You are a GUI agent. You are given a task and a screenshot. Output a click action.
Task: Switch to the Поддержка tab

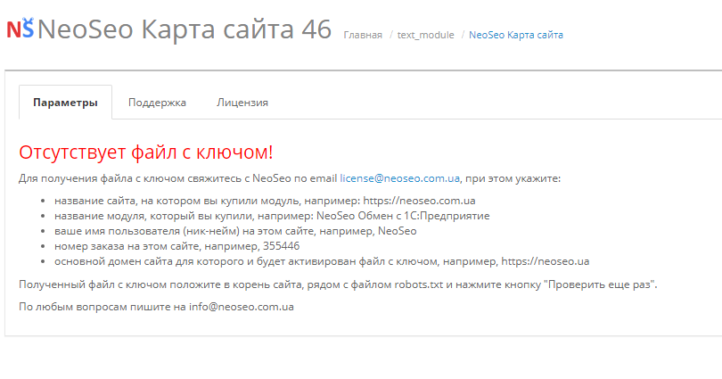[157, 103]
